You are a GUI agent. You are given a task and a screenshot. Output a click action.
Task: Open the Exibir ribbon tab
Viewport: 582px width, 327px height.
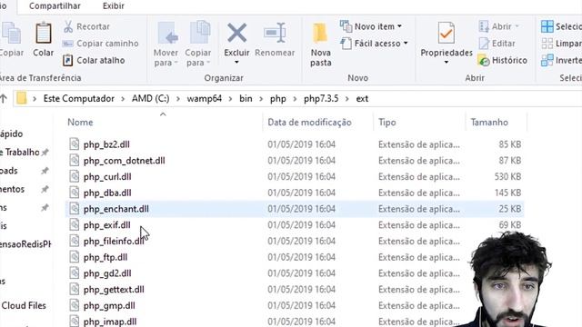pos(113,6)
